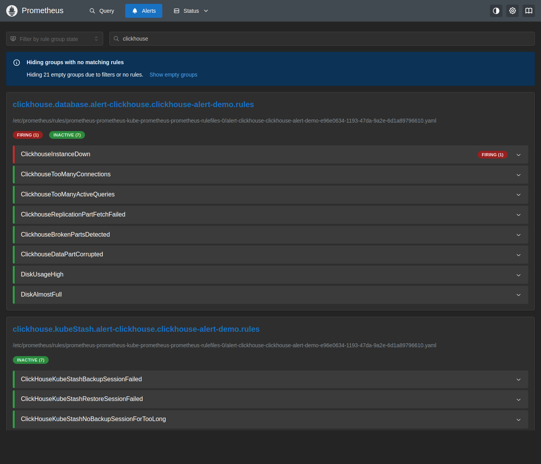This screenshot has height=464, width=541.
Task: Click the ClickhouseBrokenPartsDetected rule name
Action: click(65, 234)
